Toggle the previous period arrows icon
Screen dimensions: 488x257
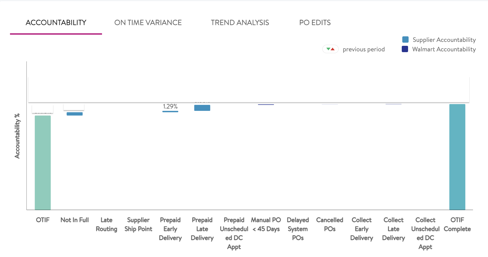click(330, 49)
